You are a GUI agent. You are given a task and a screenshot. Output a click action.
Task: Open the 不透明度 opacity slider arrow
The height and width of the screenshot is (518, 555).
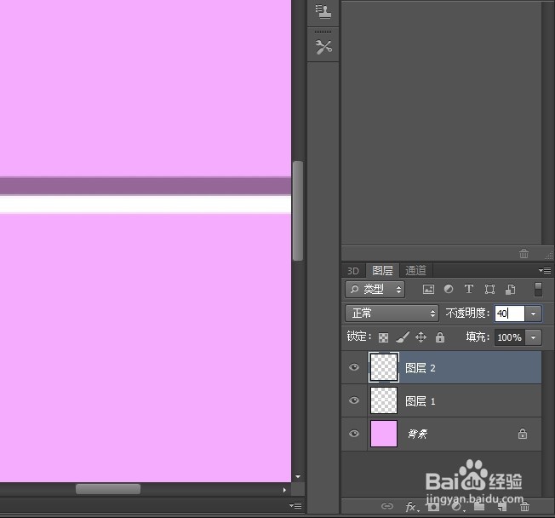[x=533, y=314]
